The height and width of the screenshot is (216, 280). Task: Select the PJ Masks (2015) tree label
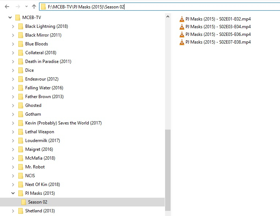(40, 193)
